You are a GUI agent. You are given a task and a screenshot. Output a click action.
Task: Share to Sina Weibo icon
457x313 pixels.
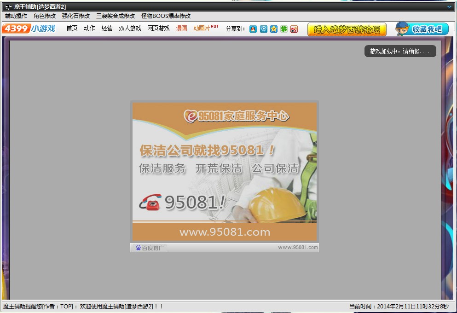pos(294,29)
